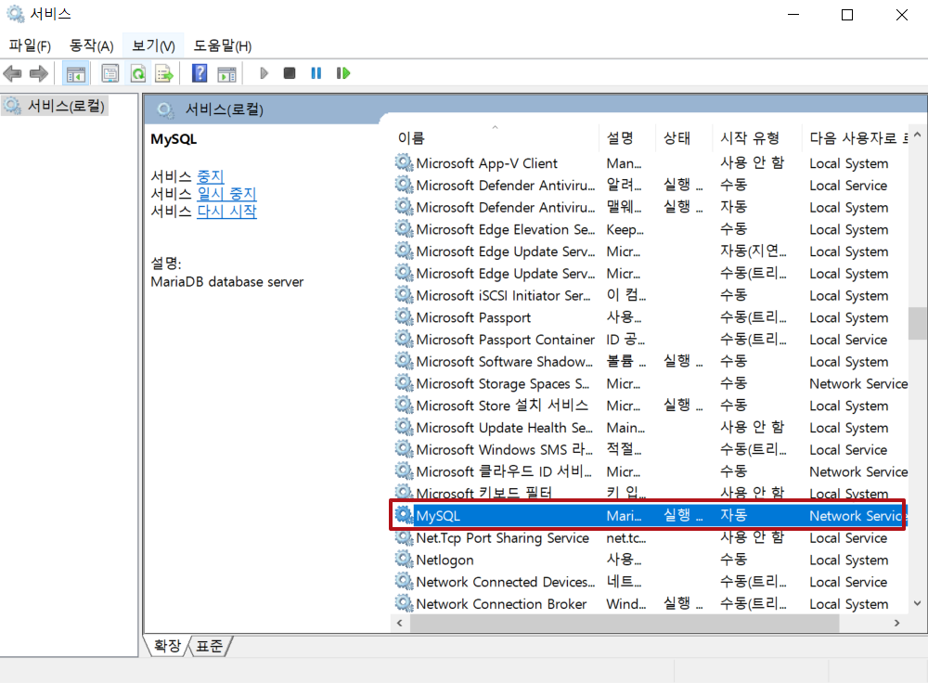Select Network Connected Devices... service
Viewport: 928px width, 683px height.
[x=648, y=582]
